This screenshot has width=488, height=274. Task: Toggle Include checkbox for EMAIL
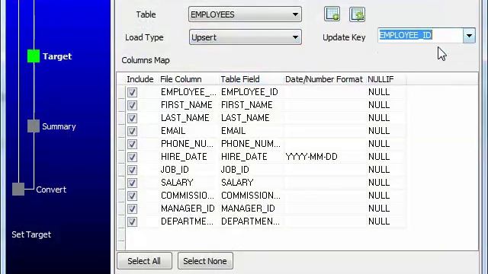tap(132, 131)
